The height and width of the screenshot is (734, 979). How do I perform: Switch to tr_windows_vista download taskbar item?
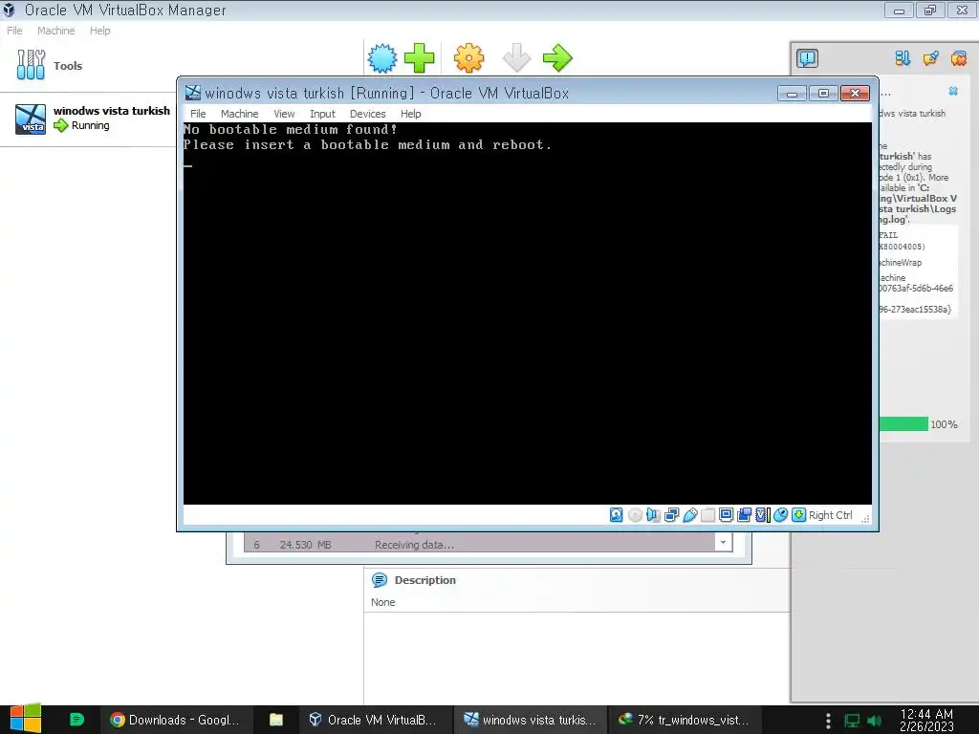point(685,720)
